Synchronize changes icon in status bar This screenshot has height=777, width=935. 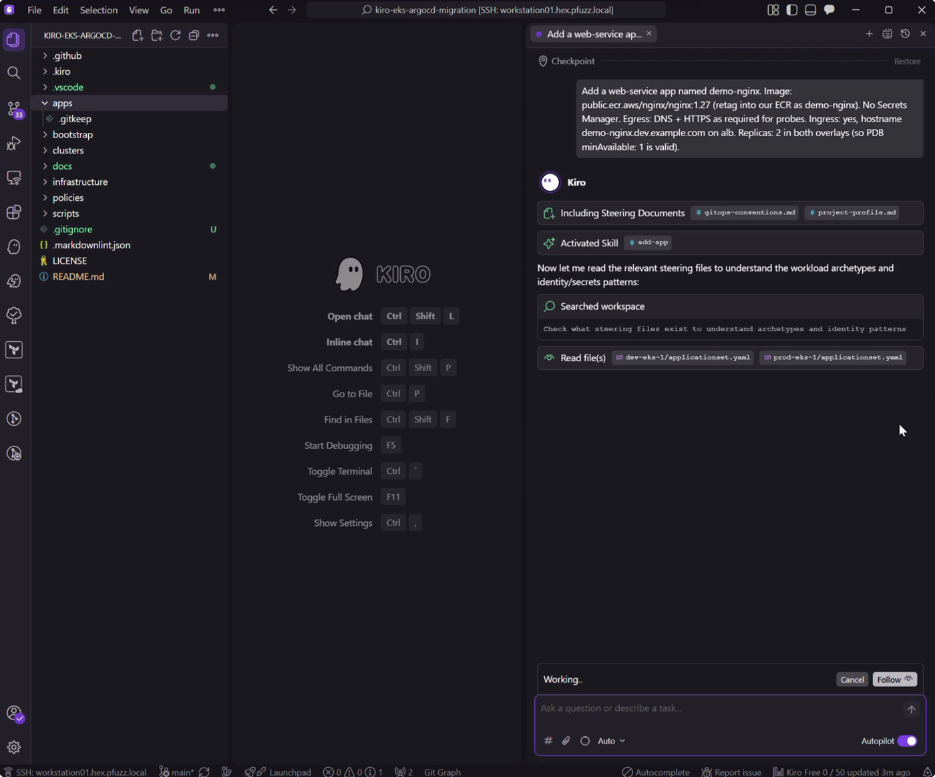tap(204, 772)
